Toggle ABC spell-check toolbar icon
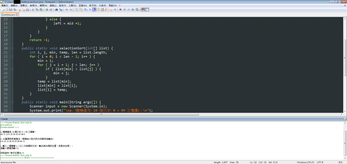Viewport: 347px width, 164px height. (143, 10)
